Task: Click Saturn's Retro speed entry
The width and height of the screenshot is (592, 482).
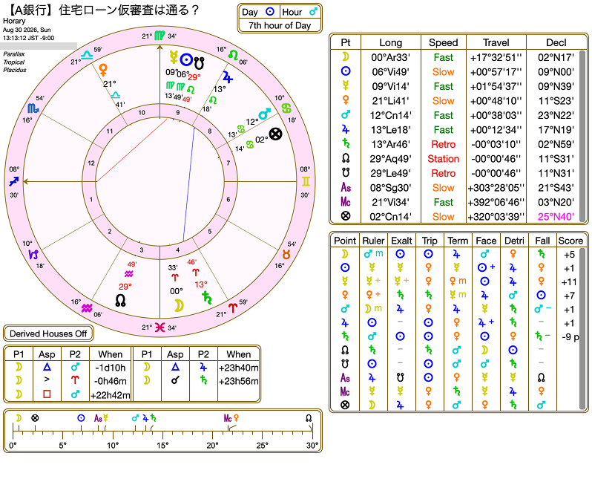Action: click(443, 144)
